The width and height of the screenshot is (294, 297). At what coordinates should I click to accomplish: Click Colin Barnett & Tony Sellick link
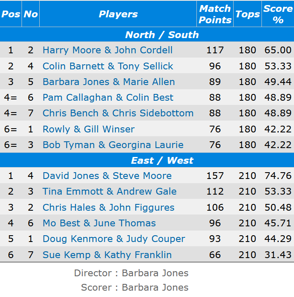pyautogui.click(x=108, y=66)
